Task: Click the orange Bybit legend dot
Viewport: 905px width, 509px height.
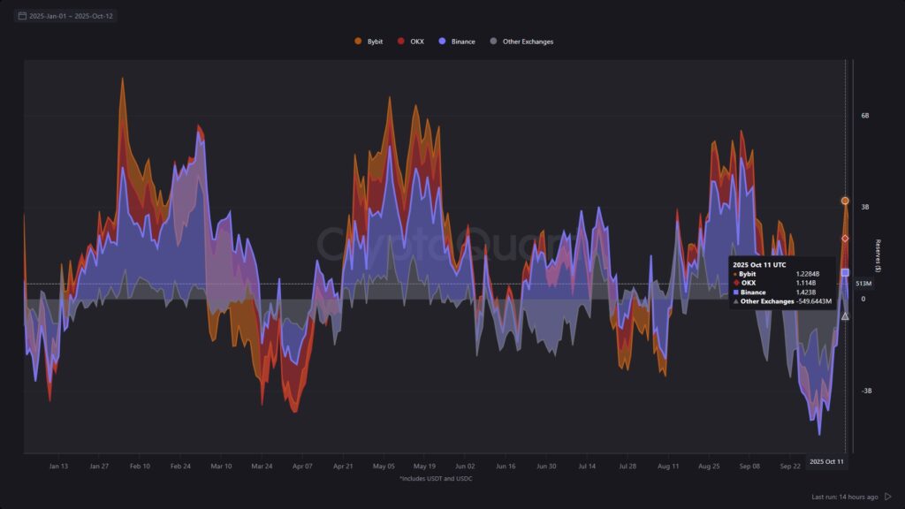Action: point(356,41)
